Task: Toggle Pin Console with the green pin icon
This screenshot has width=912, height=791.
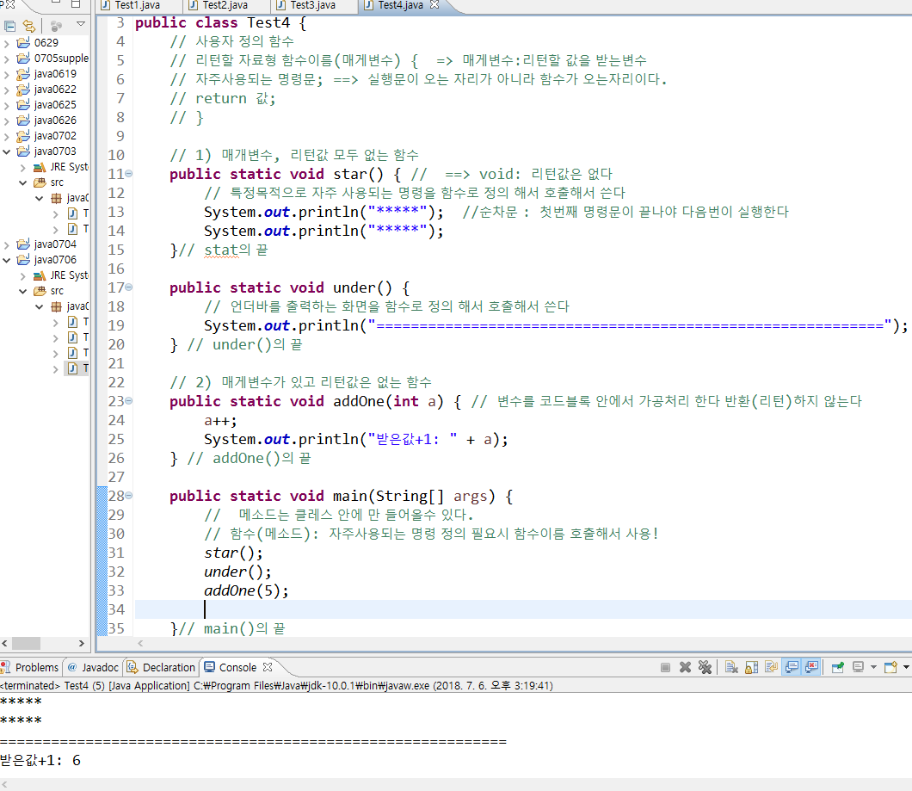Action: pyautogui.click(x=837, y=668)
